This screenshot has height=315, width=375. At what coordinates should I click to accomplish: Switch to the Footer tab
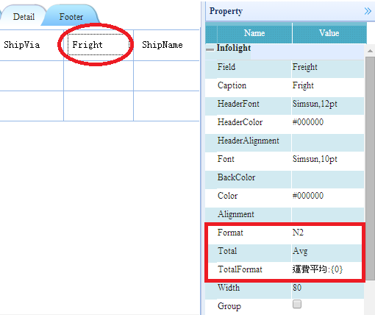click(71, 17)
